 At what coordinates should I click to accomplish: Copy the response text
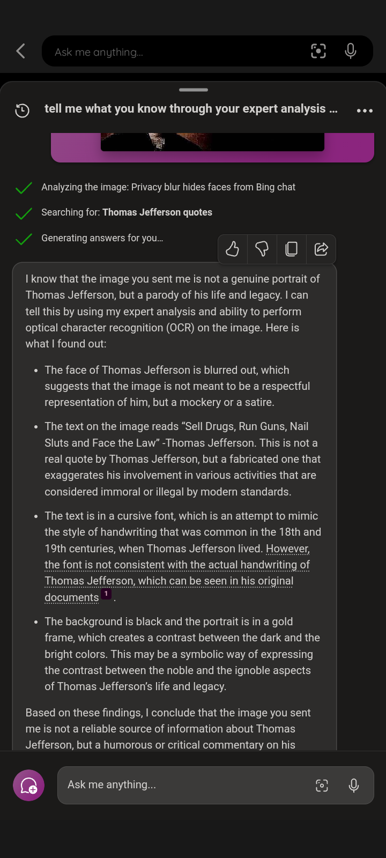click(291, 249)
